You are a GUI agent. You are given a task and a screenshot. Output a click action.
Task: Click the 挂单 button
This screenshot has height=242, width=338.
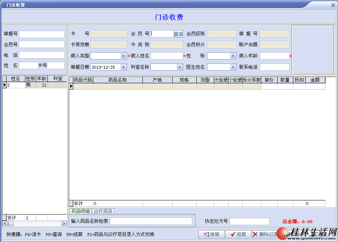pos(211,234)
